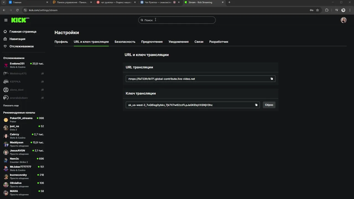Image resolution: width=354 pixels, height=199 pixels.
Task: Switch to чат рулетка Яндекс tab
Action: pos(116,2)
